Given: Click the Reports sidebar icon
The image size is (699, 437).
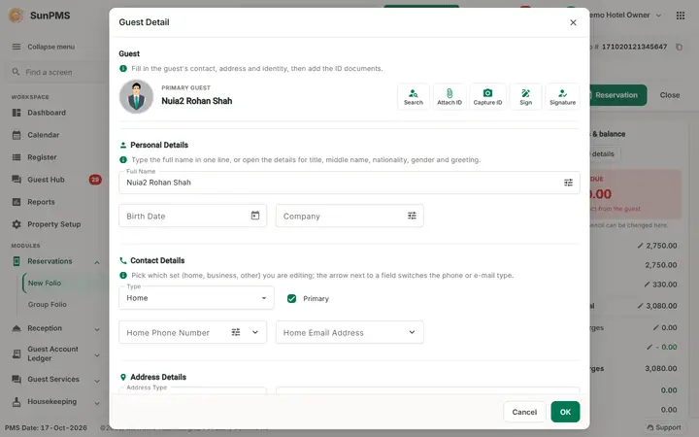Looking at the screenshot, I should pos(17,202).
